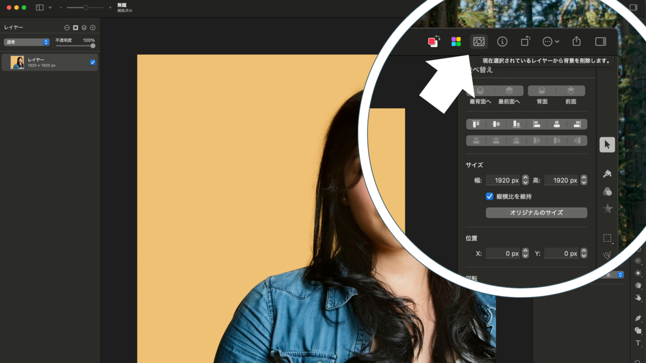This screenshot has height=363, width=646.
Task: Select the sun-shaped Lighten tool
Action: 638,273
